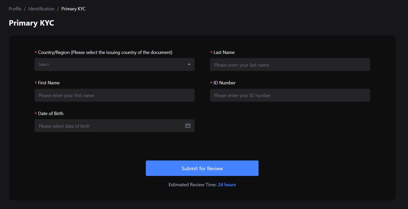Select the date of birth field
Viewport: 408px width, 209px height.
(109, 126)
